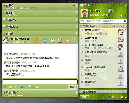Click 添加 add contact button
The height and width of the screenshot is (103, 129).
coord(112,97)
